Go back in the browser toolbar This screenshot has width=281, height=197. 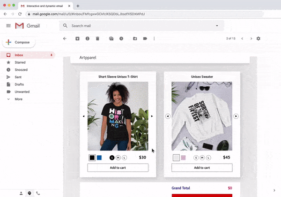tap(5, 14)
